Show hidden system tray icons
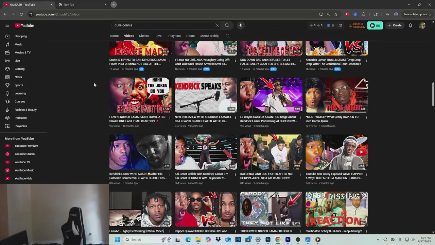Image resolution: width=435 pixels, height=245 pixels. pos(378,240)
